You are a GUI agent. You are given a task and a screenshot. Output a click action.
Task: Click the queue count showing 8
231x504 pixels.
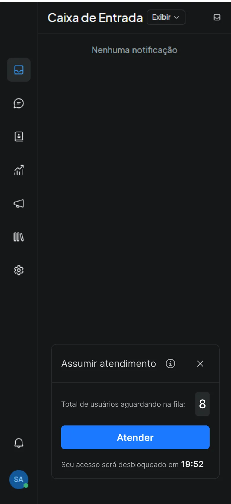click(x=202, y=404)
